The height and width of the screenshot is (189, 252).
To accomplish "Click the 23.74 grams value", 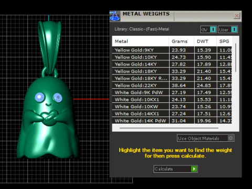I will pos(178,107).
